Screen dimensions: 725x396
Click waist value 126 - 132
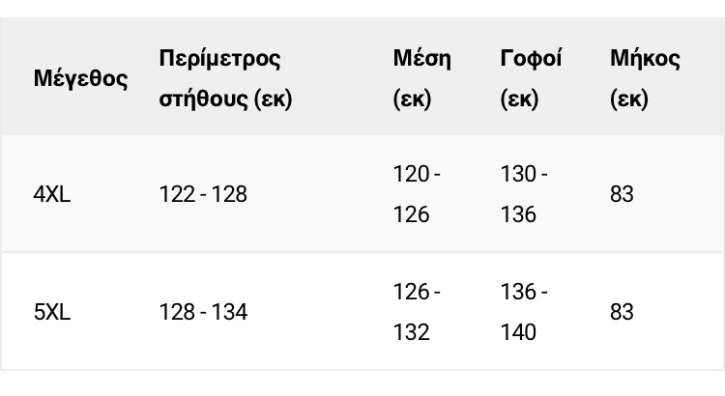pyautogui.click(x=417, y=311)
